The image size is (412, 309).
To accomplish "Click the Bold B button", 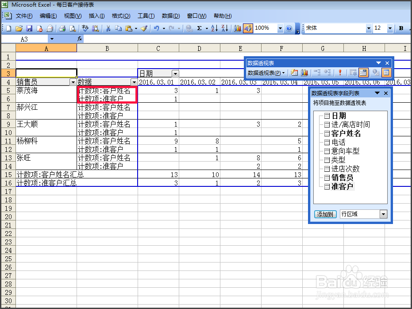I will coord(401,28).
